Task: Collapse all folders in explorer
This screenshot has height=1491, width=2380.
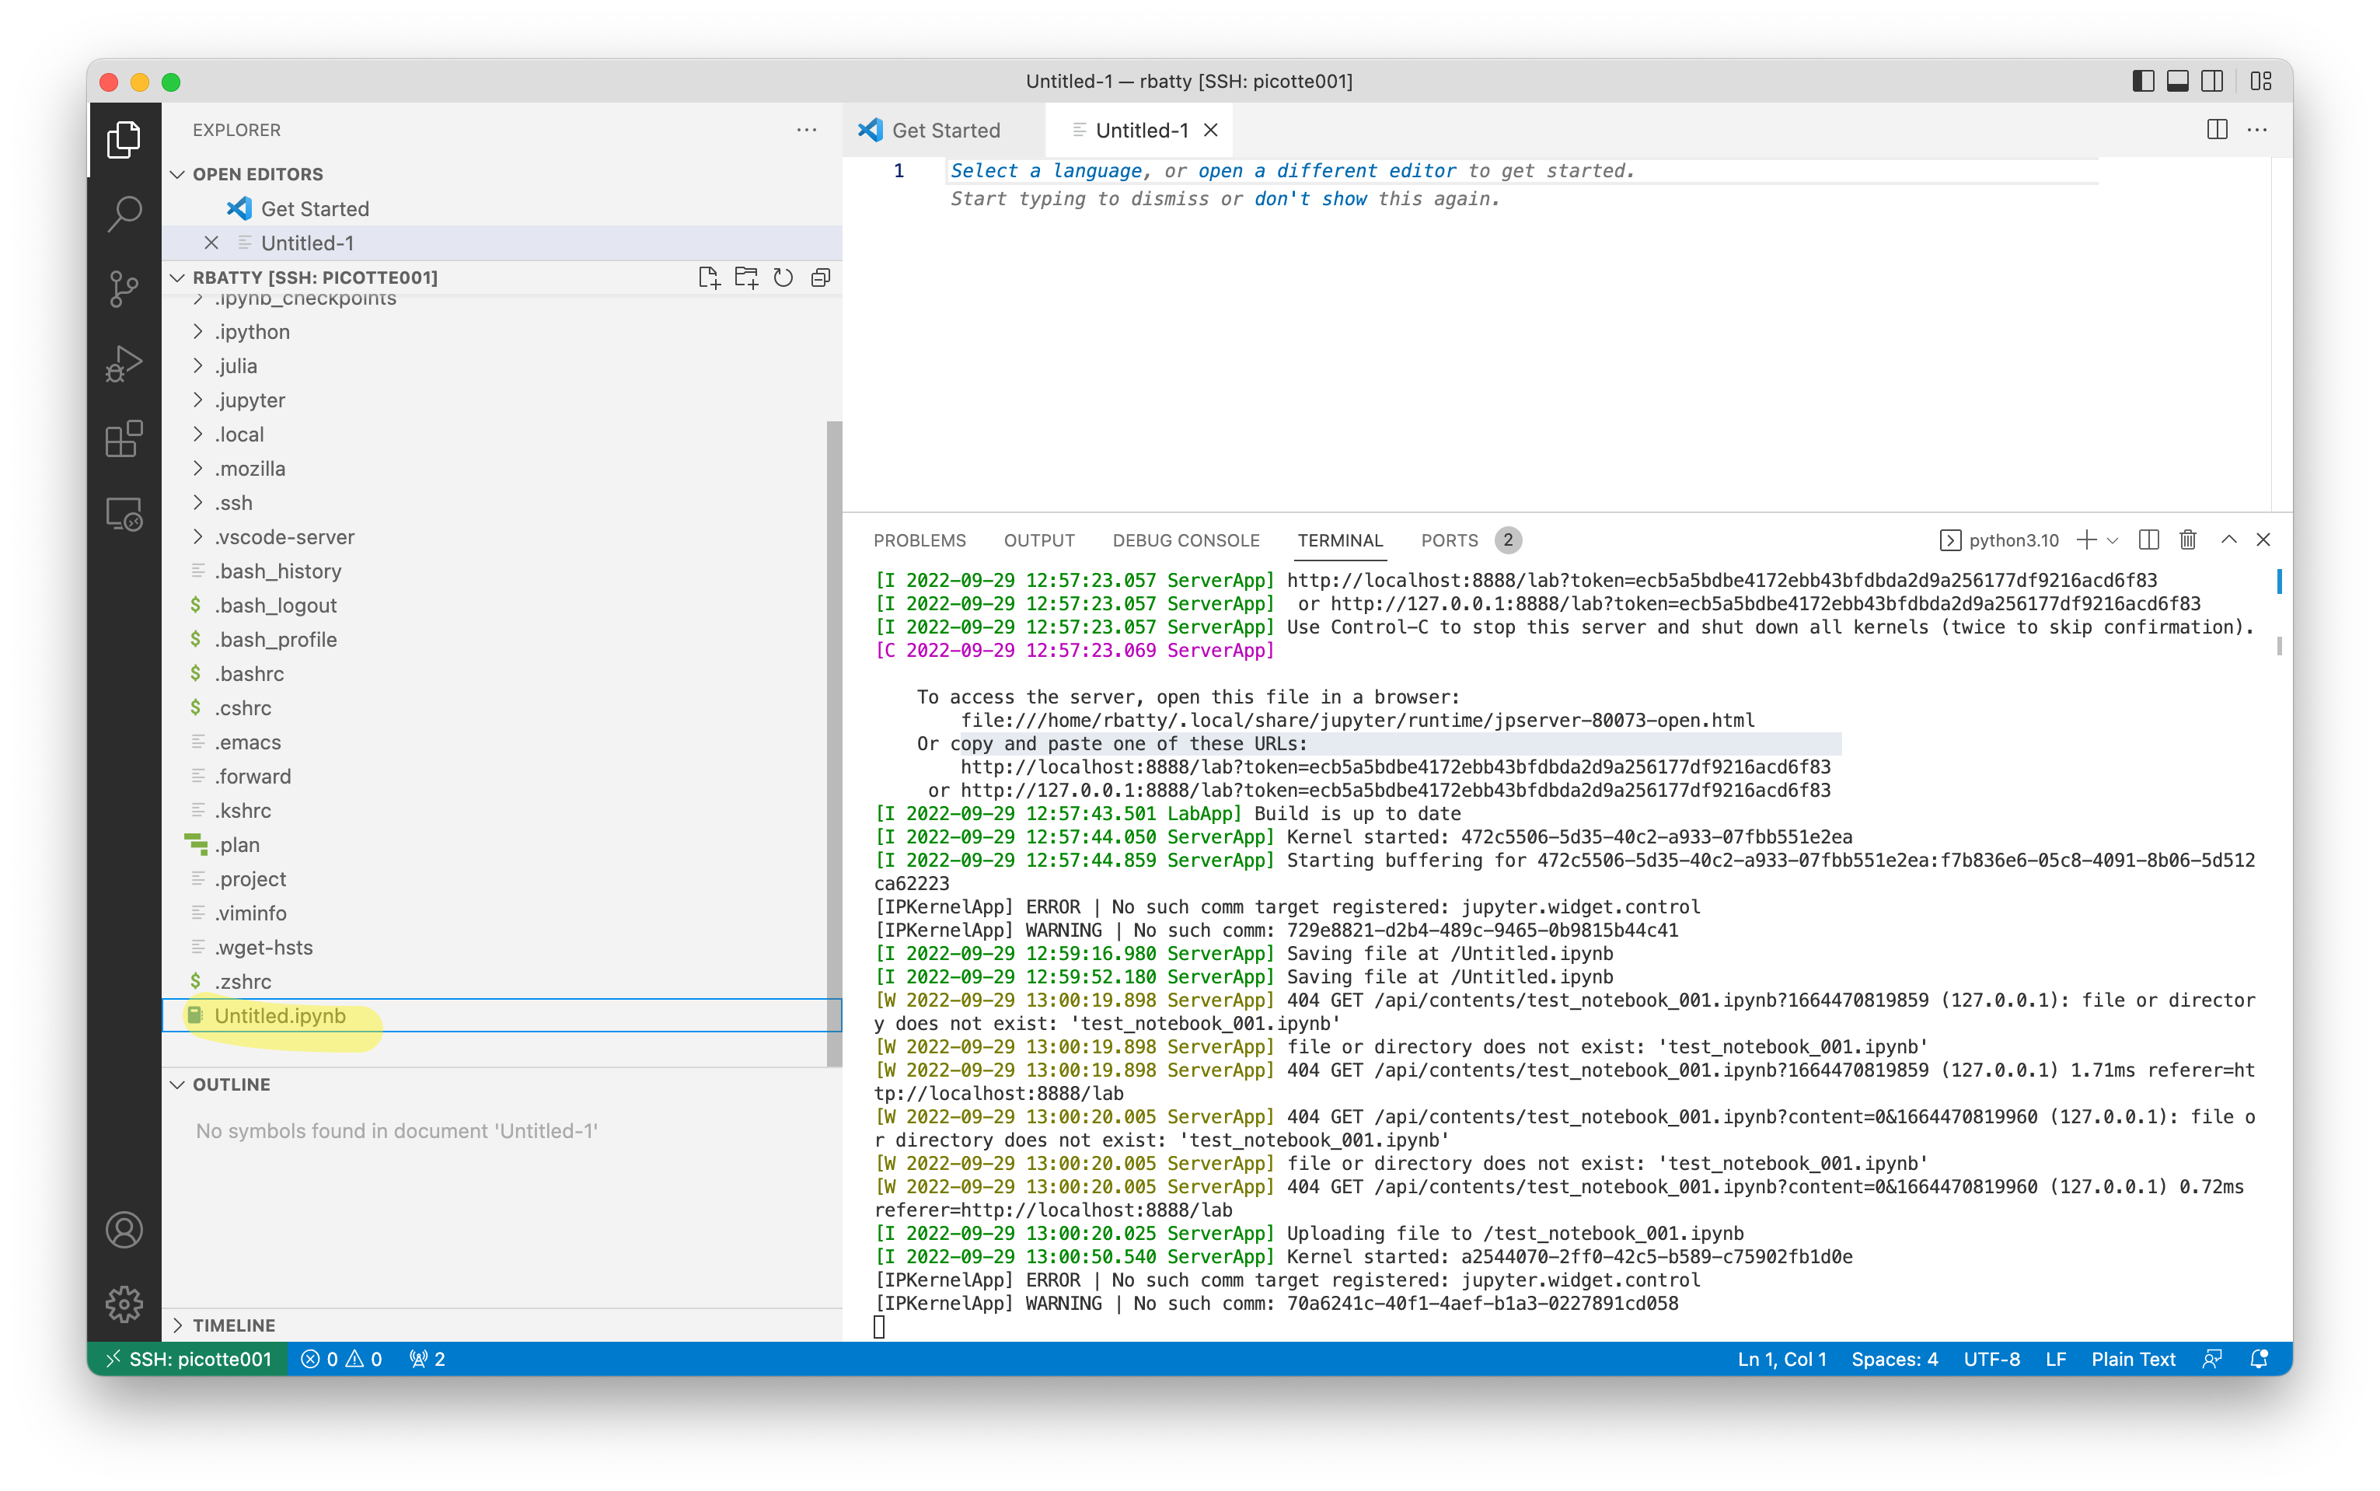Action: point(820,277)
